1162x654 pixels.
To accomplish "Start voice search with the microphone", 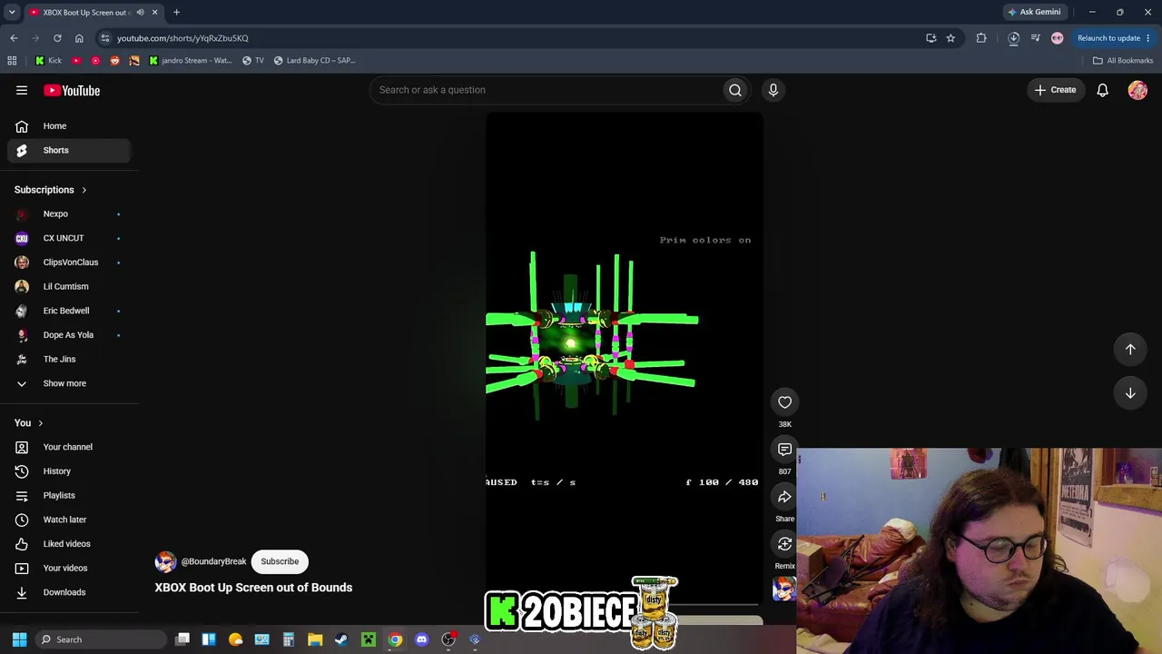I will point(773,90).
